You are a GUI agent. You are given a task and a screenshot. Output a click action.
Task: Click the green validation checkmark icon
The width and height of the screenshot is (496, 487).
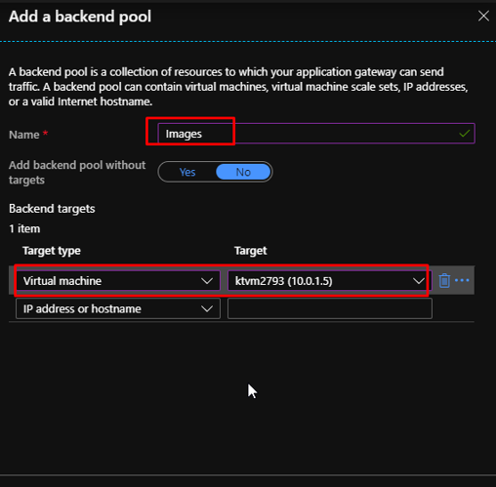tap(465, 133)
